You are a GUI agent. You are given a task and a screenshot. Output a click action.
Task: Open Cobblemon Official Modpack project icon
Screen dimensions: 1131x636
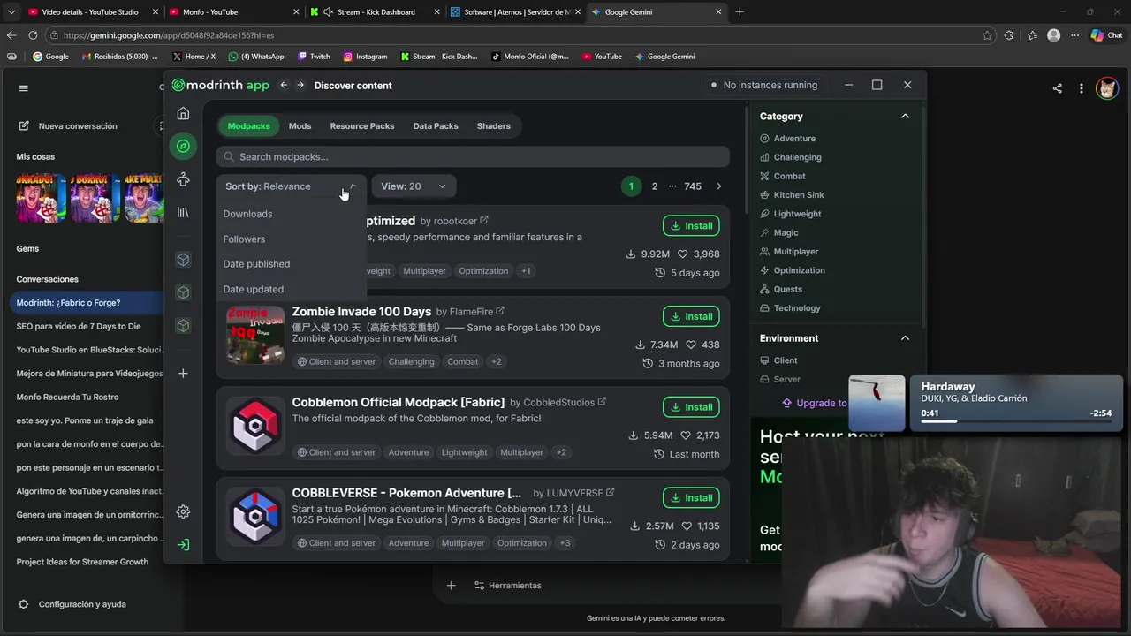pyautogui.click(x=255, y=426)
